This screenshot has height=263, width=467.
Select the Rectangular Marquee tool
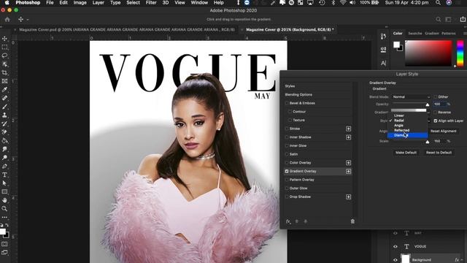pos(4,47)
